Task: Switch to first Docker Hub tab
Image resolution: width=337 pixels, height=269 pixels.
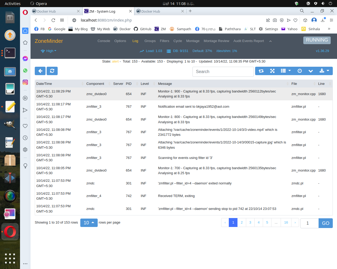Action: [56, 11]
